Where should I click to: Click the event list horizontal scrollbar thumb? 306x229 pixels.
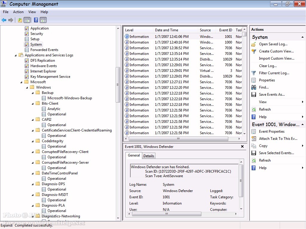pyautogui.click(x=178, y=139)
